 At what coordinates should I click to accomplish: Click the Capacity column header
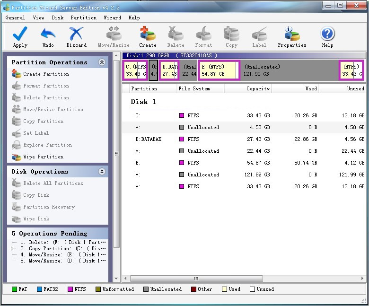click(248, 88)
